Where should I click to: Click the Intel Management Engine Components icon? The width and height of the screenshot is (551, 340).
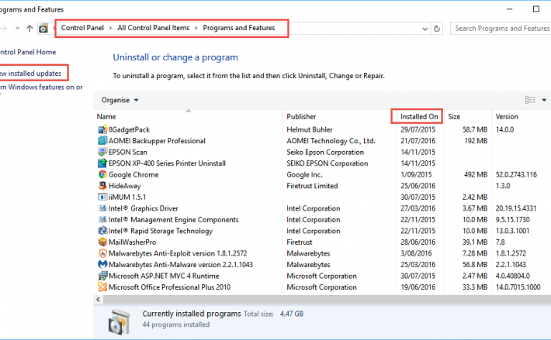(102, 219)
